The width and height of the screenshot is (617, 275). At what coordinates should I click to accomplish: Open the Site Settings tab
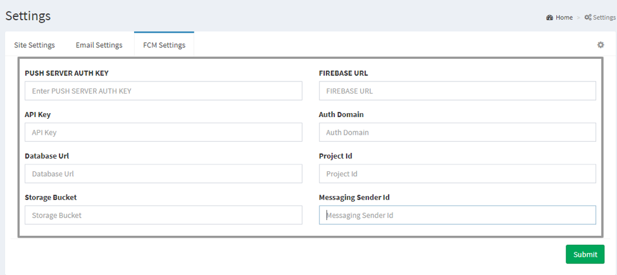(34, 45)
